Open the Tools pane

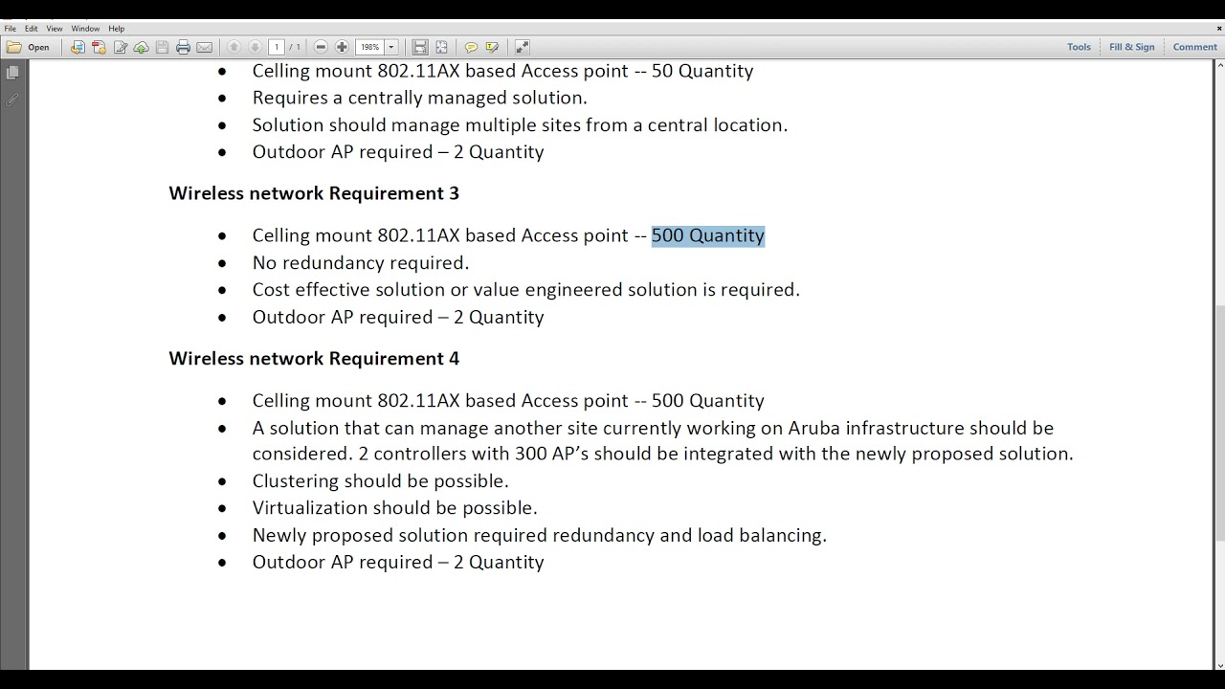click(1079, 47)
